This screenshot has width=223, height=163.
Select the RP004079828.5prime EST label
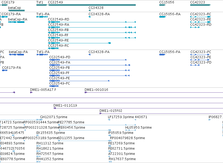point(127,138)
